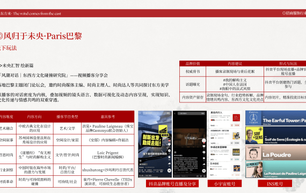Click the 播客节目类型 column header
Screen dimensions: 306x193
pos(67,117)
